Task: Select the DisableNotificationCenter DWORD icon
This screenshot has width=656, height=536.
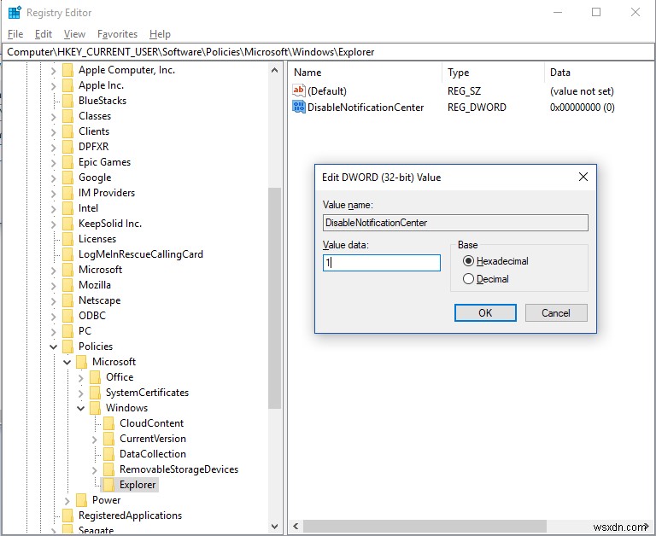Action: [299, 107]
